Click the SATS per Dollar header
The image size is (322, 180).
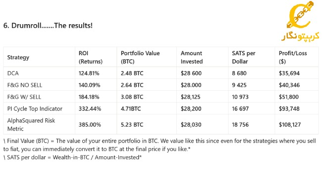[x=244, y=57]
